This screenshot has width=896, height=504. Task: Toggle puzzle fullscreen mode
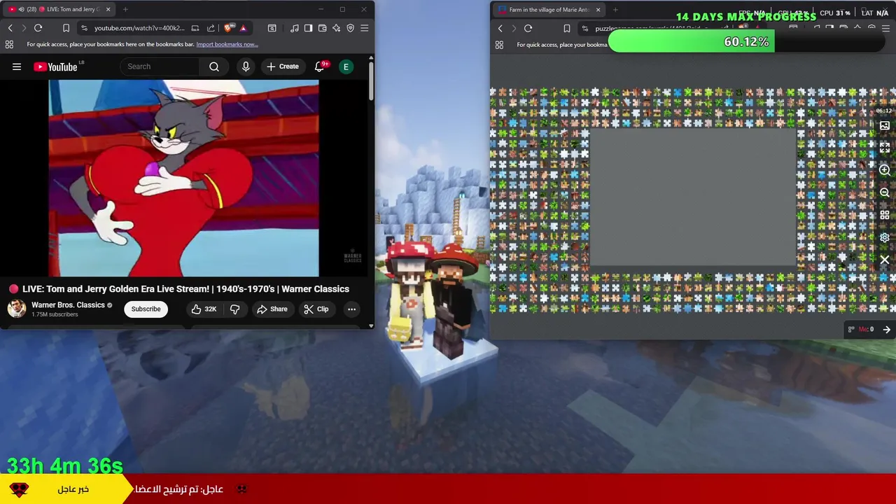885,148
